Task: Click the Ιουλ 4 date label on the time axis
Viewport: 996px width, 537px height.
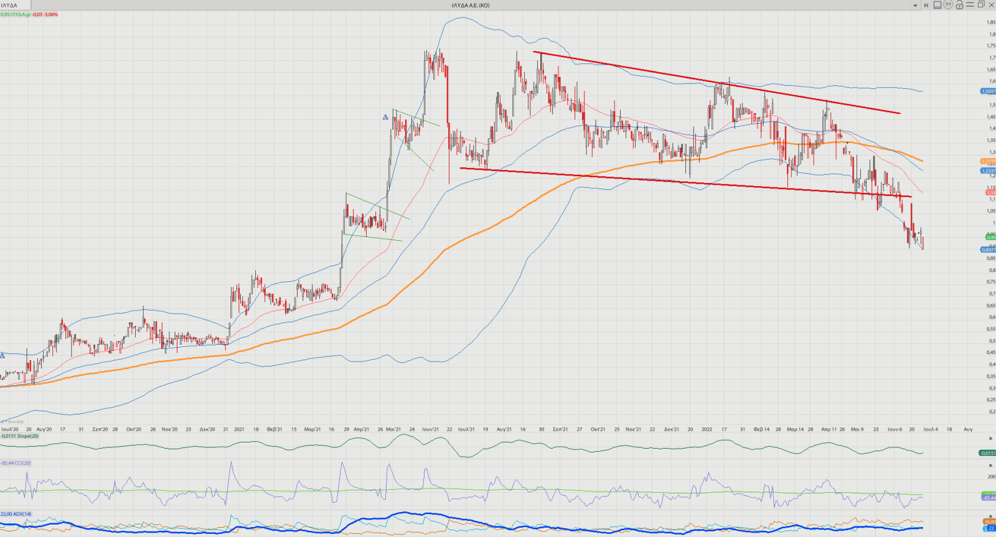Action: click(x=931, y=429)
